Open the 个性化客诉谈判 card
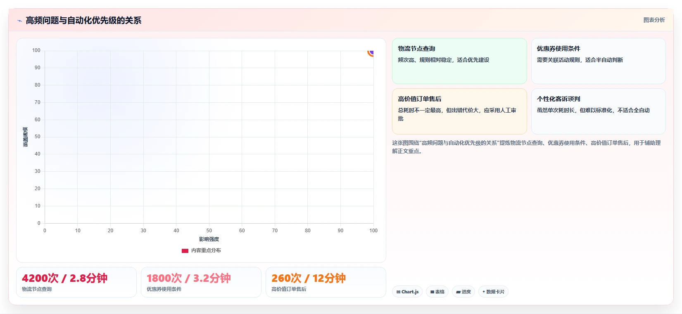 click(598, 111)
